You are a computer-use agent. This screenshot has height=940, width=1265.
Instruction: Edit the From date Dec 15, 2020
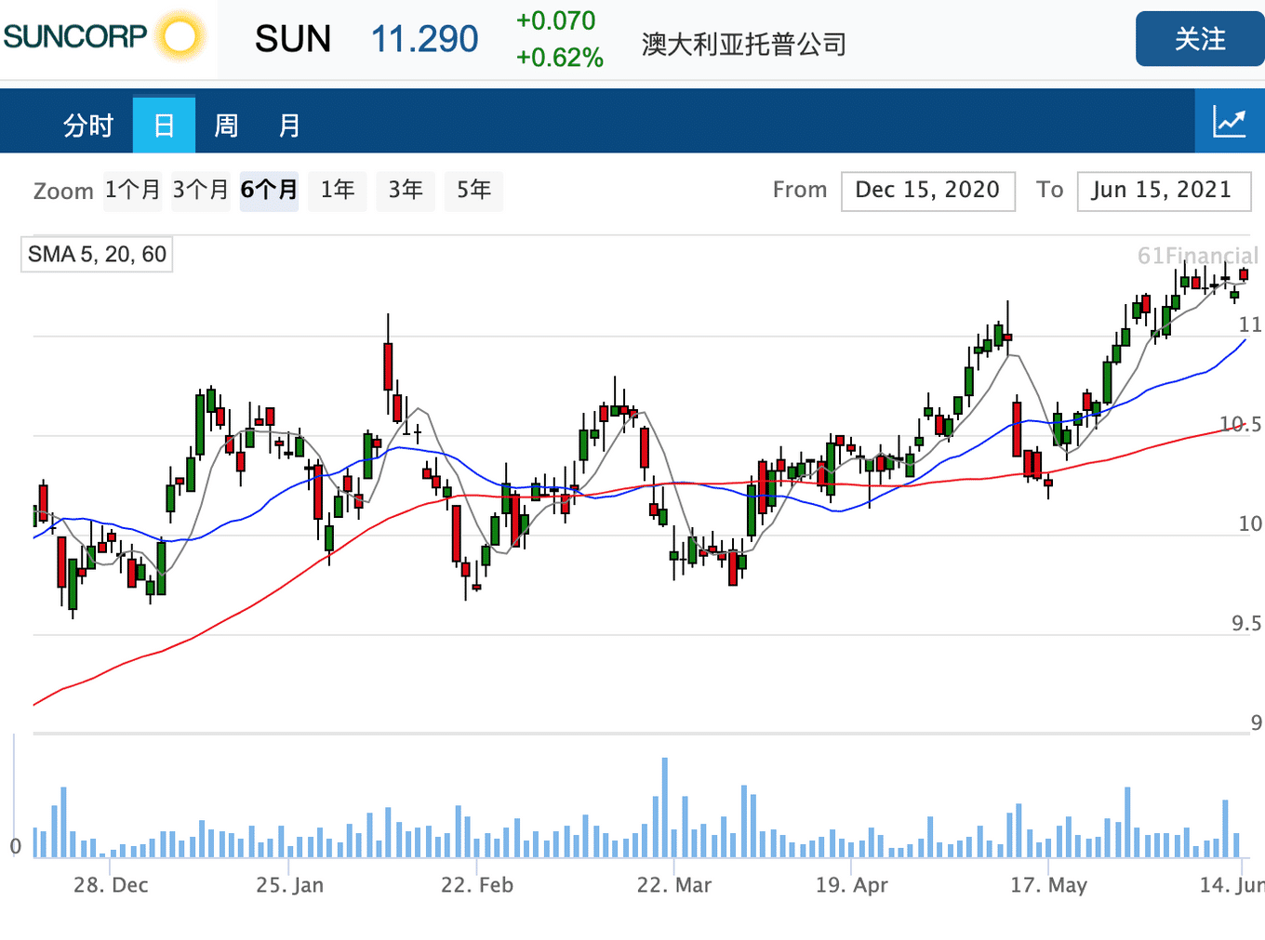(928, 191)
